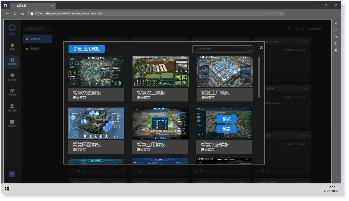Viewport: 349px width, 201px height.
Task: Click the magnifier icon in the template search
Action: point(248,49)
